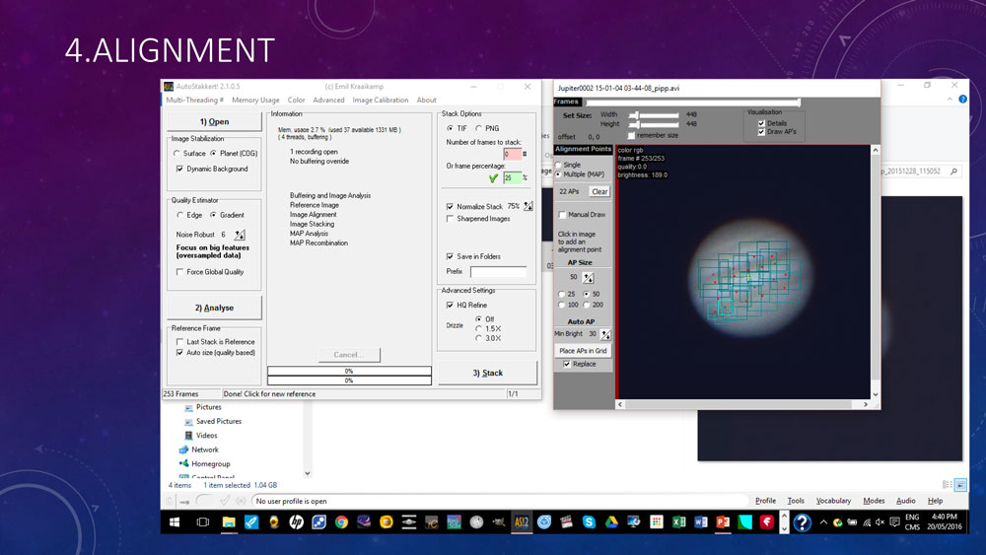Click the 3) Stack button
Screen dimensions: 986x555
(x=487, y=373)
